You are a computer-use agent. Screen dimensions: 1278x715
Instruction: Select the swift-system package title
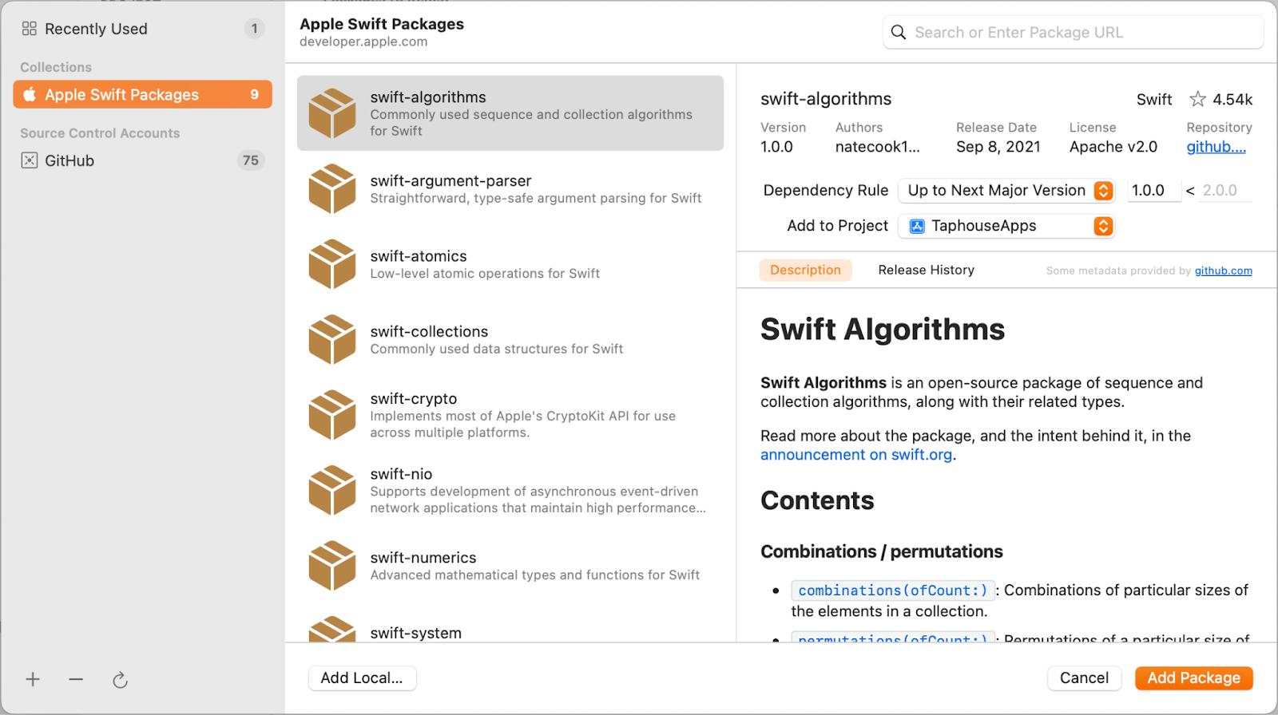pos(415,633)
